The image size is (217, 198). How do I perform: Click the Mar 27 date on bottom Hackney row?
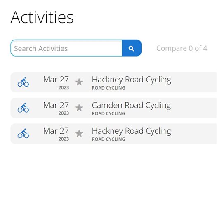click(56, 131)
